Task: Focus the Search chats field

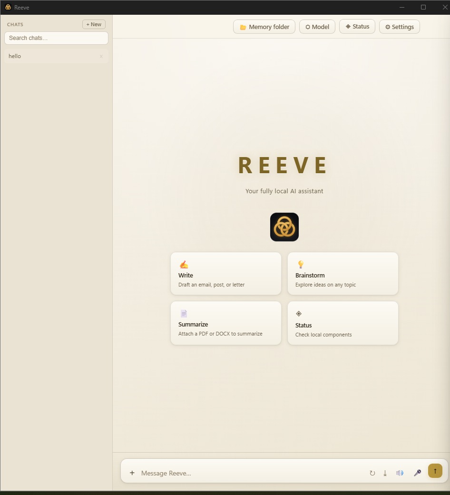Action: point(56,38)
